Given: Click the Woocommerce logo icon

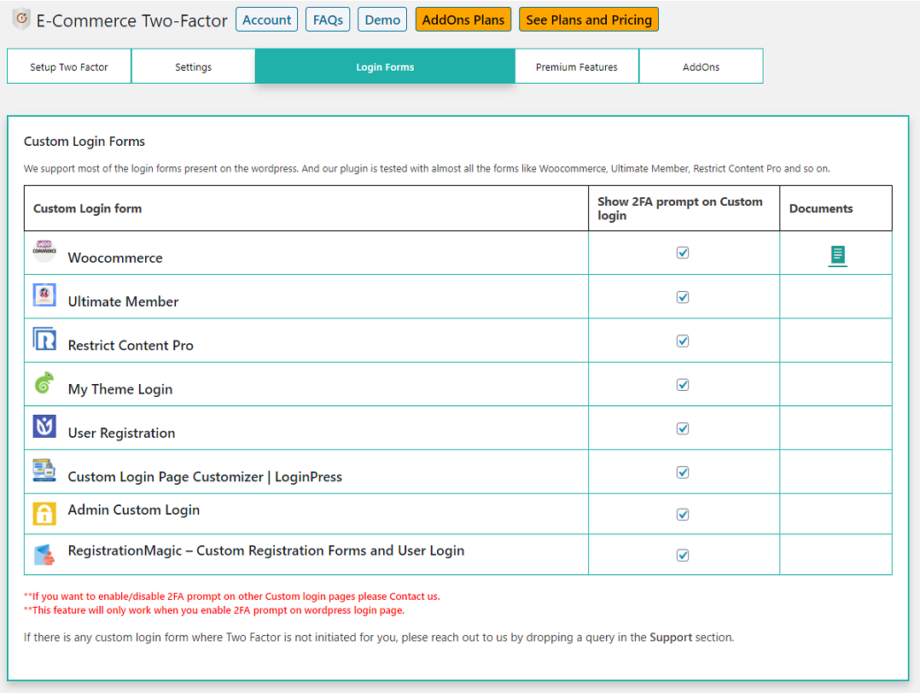Looking at the screenshot, I should point(44,251).
